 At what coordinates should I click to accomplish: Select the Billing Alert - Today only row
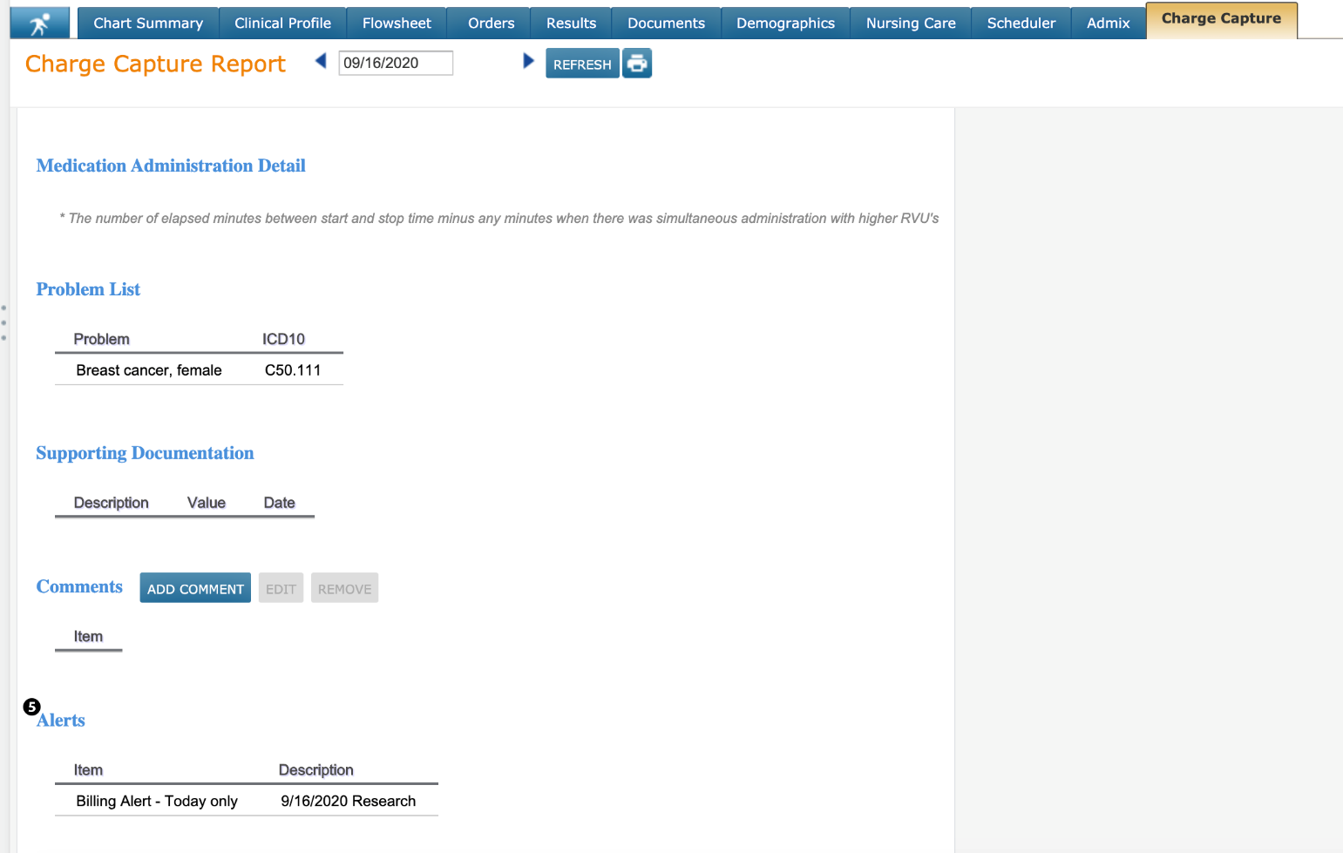246,801
